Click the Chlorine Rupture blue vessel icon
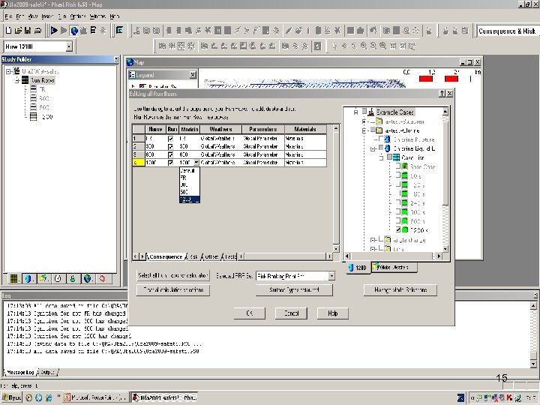 pos(388,139)
